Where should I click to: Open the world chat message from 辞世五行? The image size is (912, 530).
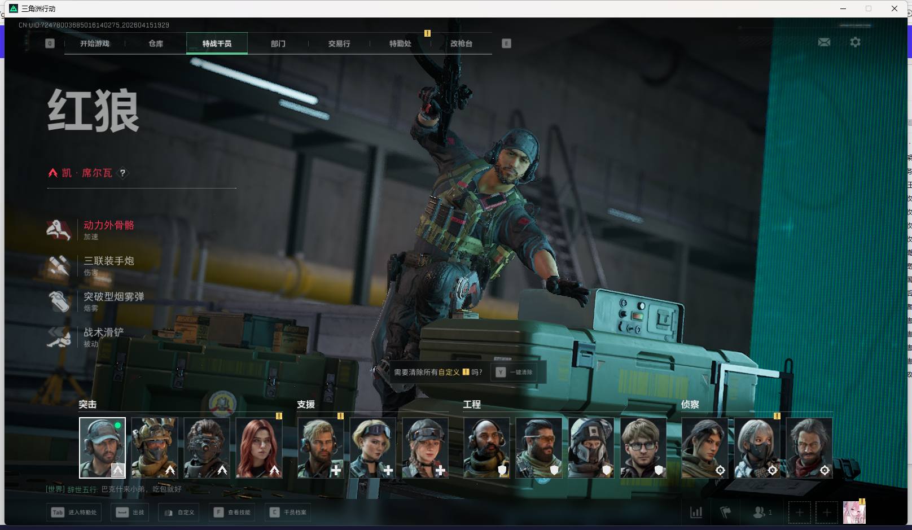pos(114,489)
